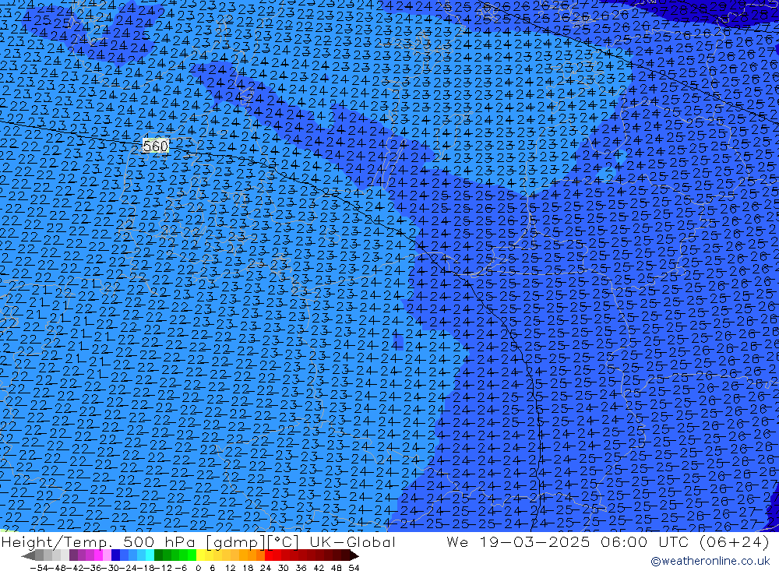This screenshot has height=571, width=779.
Task: Click the '[gdmp][°C]' units text
Action: (x=251, y=542)
